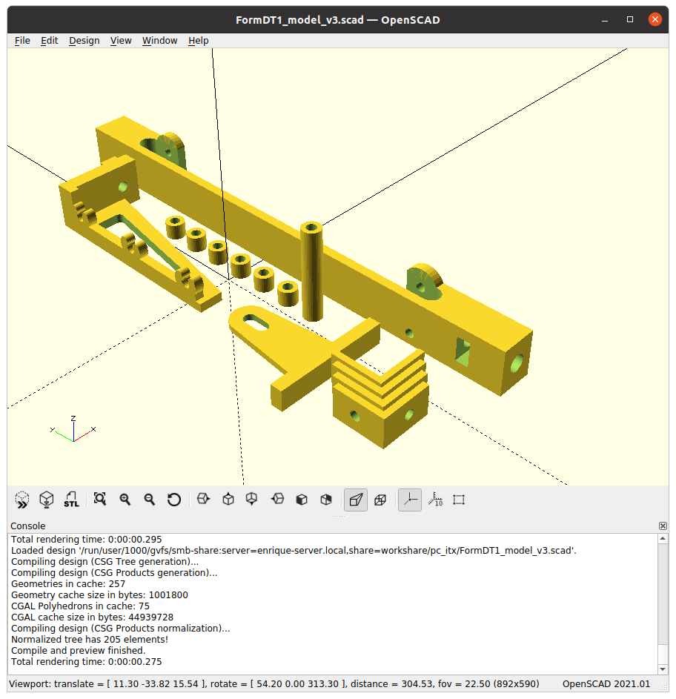Viewport: 676px width, 699px height.
Task: Switch to the Top view cube icon
Action: [x=228, y=499]
